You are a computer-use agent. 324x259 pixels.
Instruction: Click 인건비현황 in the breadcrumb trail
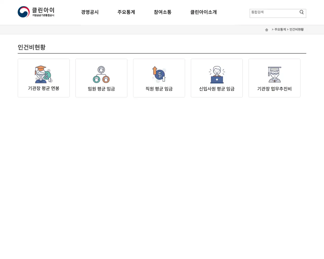(x=296, y=29)
